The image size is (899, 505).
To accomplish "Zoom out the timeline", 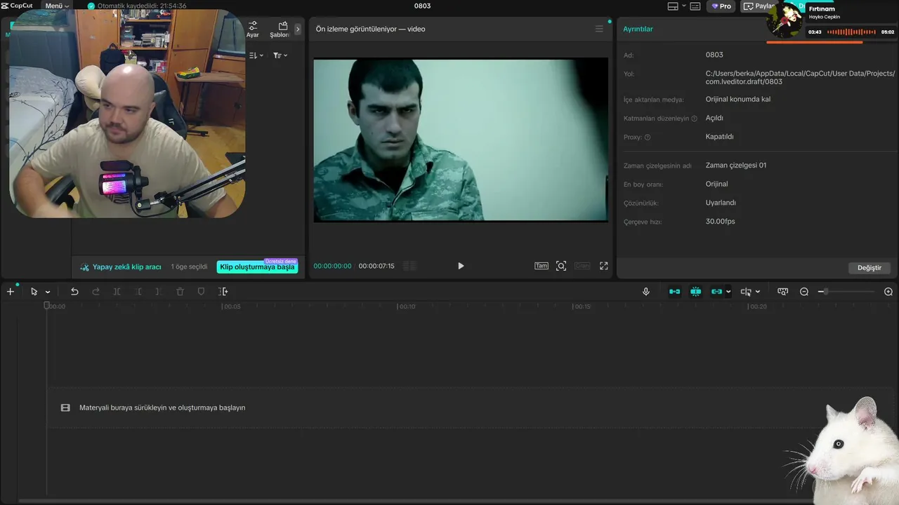I will click(804, 292).
